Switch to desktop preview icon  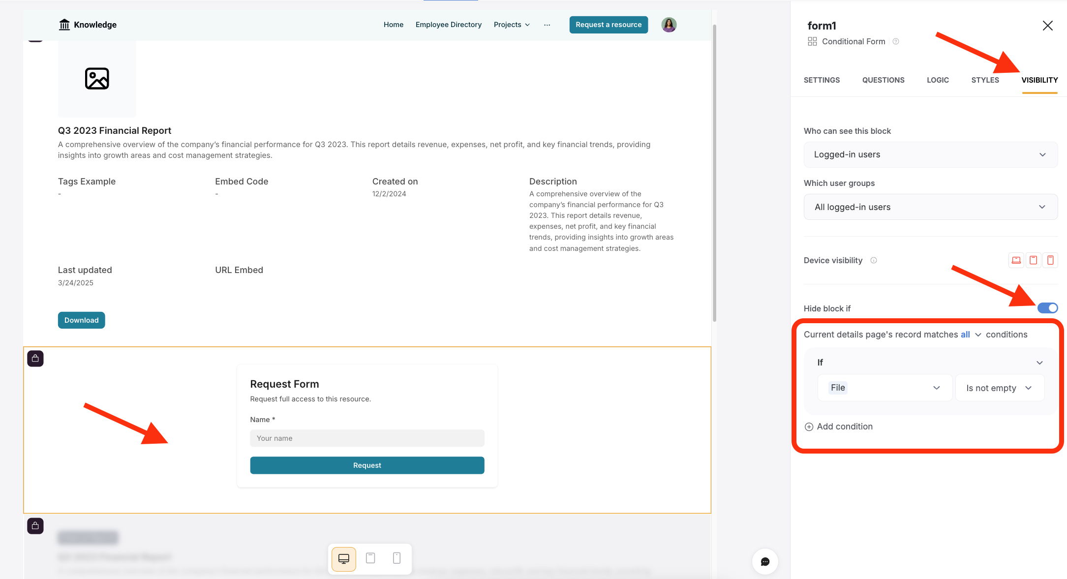(x=344, y=558)
